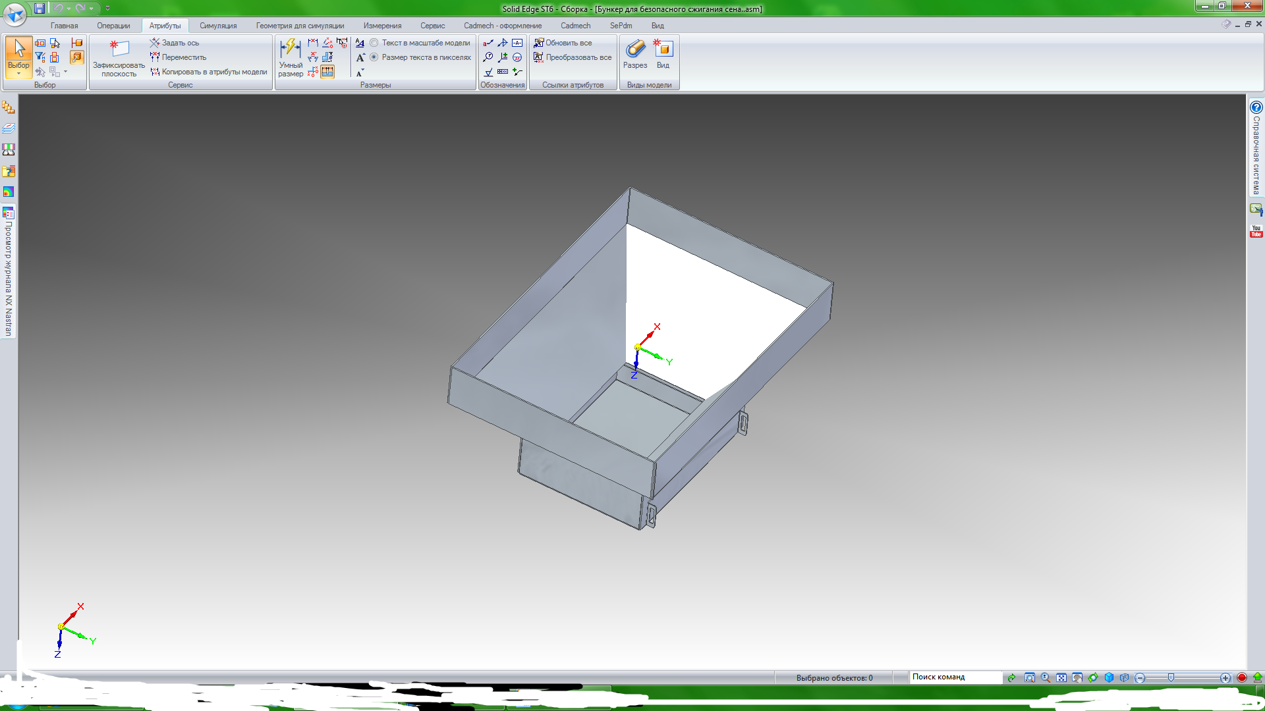Toggle the highlighted dimension icon in Размеры
The width and height of the screenshot is (1265, 711).
327,72
